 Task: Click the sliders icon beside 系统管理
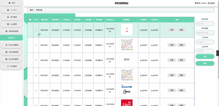[x=8, y=66]
